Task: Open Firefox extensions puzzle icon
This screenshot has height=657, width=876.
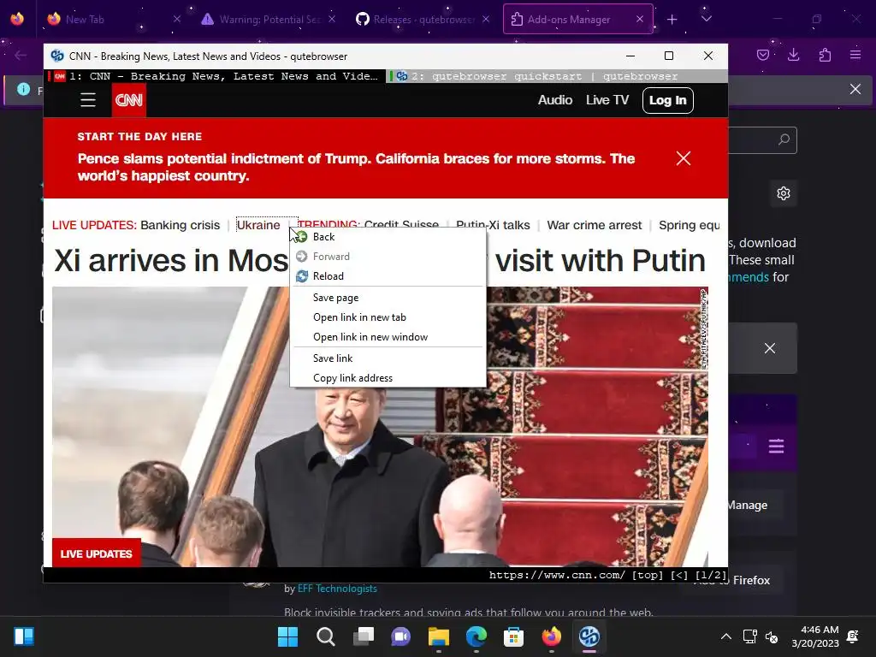Action: (825, 55)
